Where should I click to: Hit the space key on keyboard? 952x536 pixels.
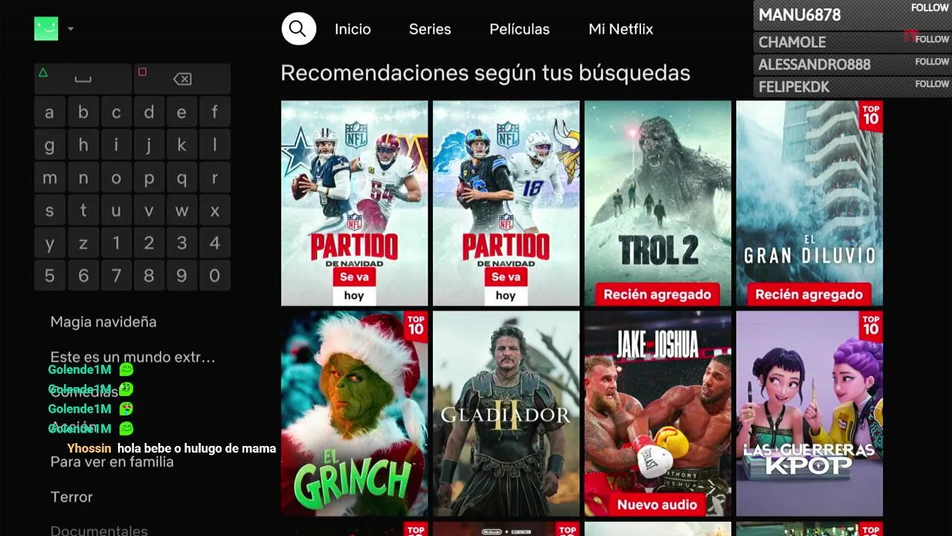[83, 79]
